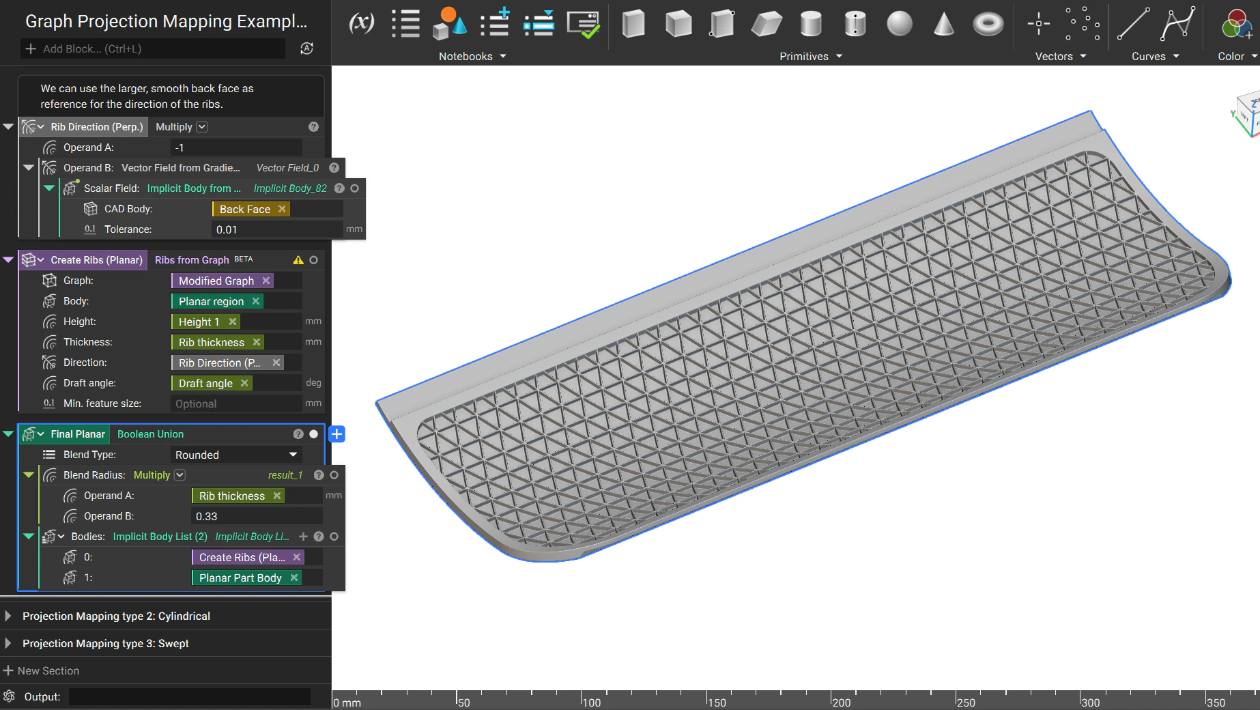Click the blue plus add-input button
Screen dimensions: 1260x710
(337, 434)
